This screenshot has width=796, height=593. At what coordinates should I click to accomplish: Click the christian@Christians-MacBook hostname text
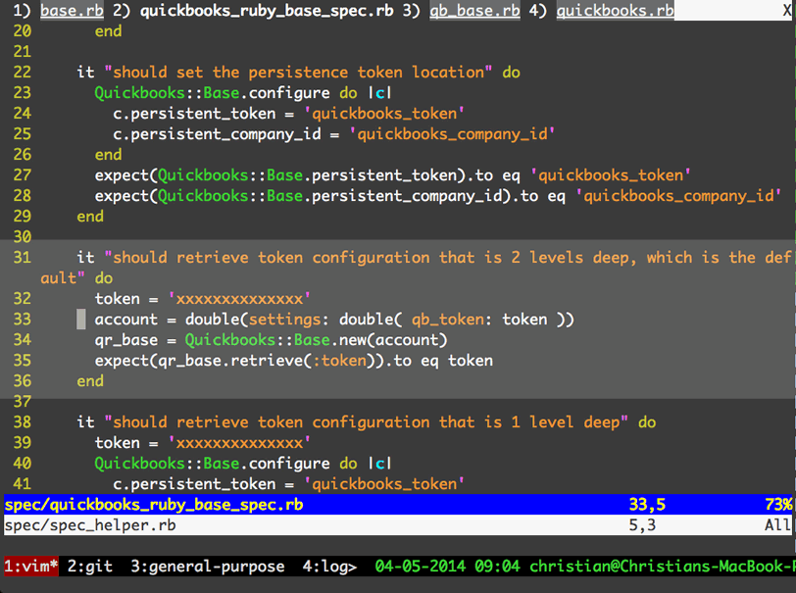point(662,567)
